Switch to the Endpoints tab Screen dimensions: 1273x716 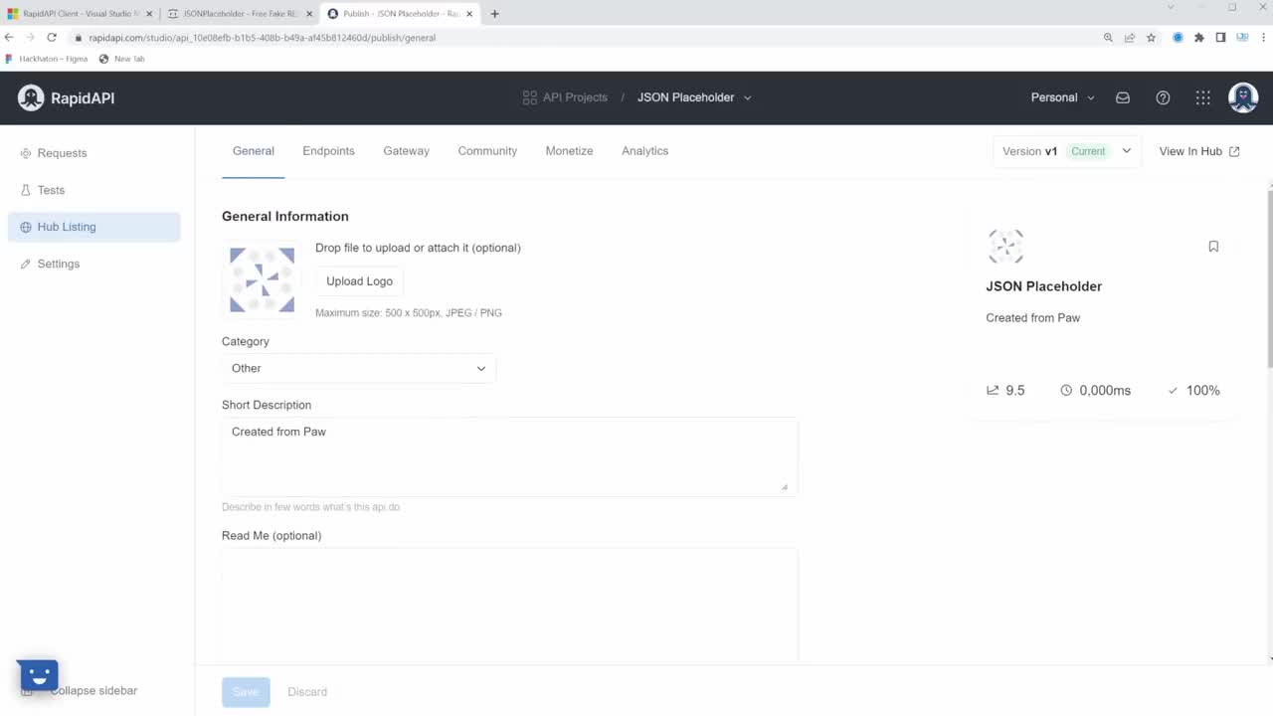click(328, 151)
